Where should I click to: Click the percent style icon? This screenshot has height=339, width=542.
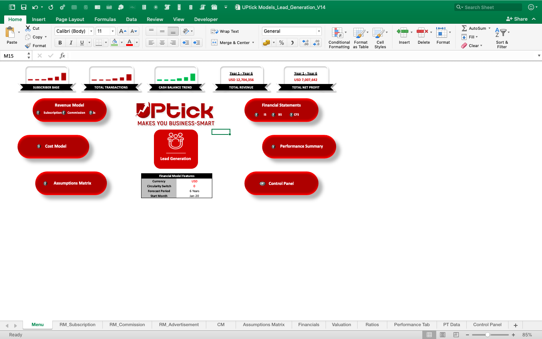pos(282,43)
